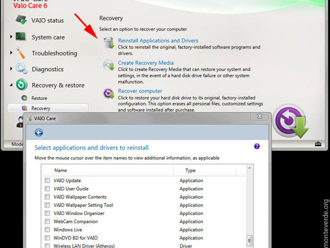Click the Restore sidebar icon
This screenshot has height=248, width=330.
[x=24, y=98]
